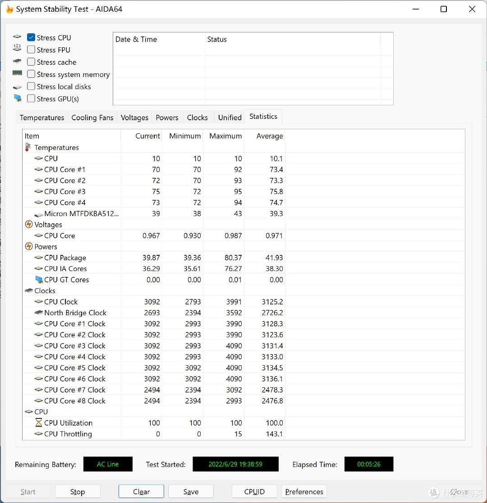The height and width of the screenshot is (503, 487).
Task: Click the icon beside CPU Core voltage row
Action: [x=38, y=235]
